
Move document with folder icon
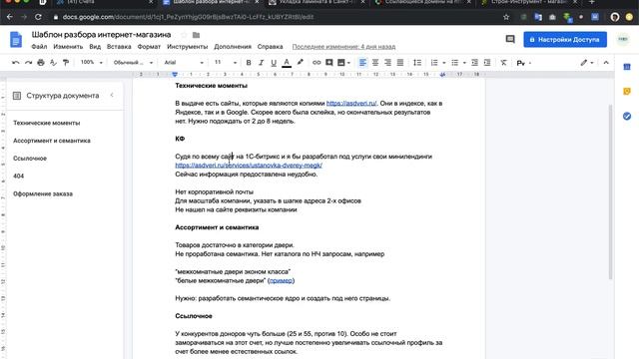[x=196, y=35]
